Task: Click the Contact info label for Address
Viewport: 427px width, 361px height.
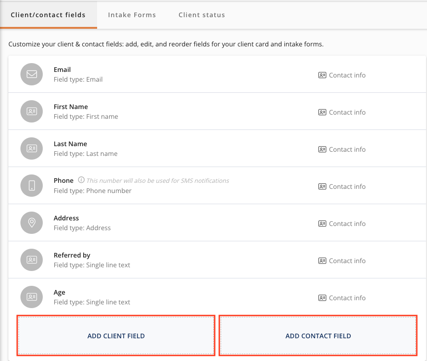Action: [347, 224]
